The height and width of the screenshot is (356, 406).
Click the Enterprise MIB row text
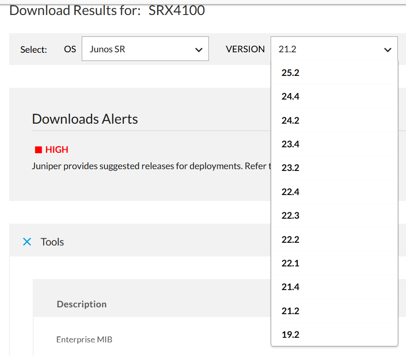(84, 340)
